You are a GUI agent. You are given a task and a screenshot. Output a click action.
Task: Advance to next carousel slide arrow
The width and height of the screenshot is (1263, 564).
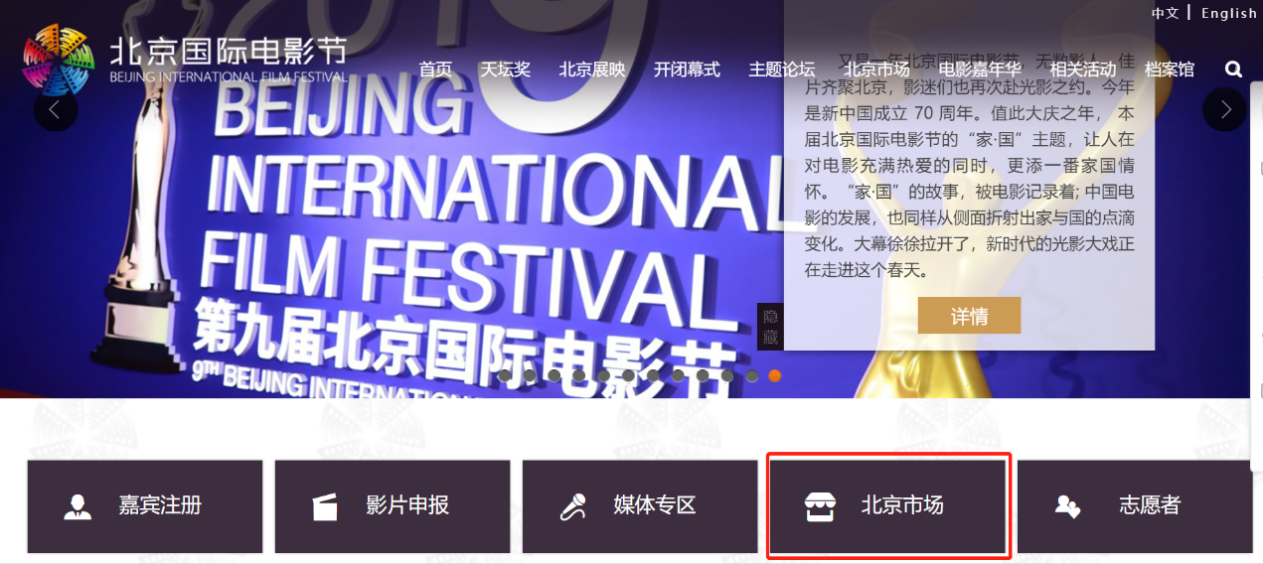(x=1225, y=109)
